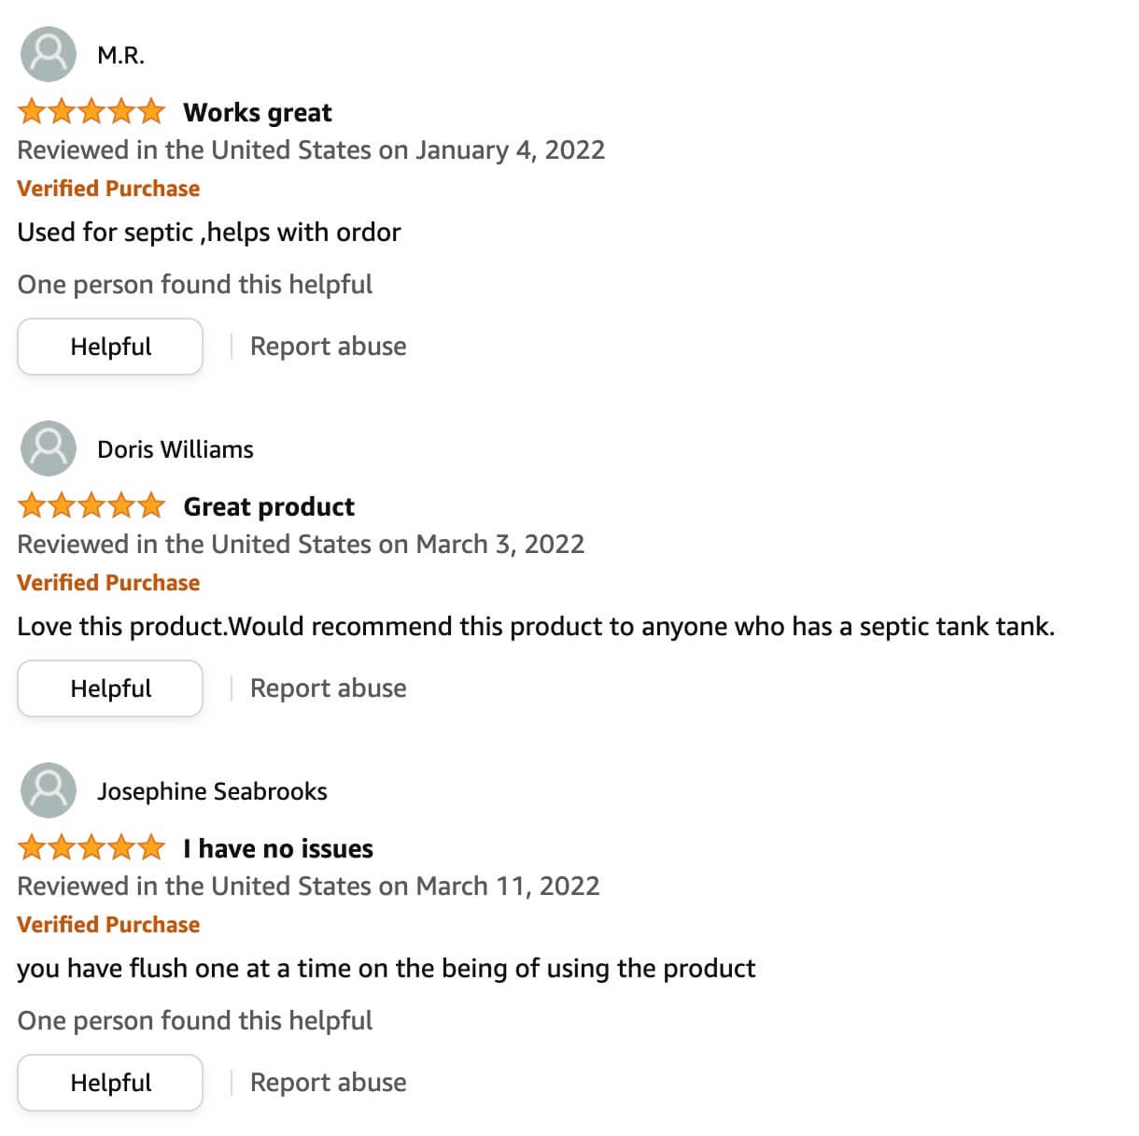Click reviewer name Doris Williams
1139x1136 pixels.
tap(176, 449)
